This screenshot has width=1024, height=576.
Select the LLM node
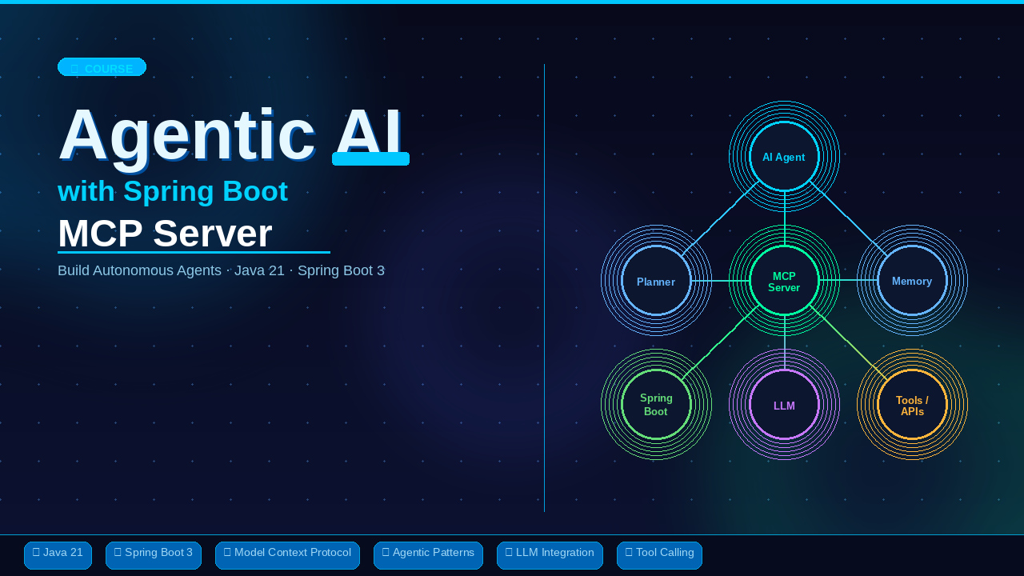[x=784, y=405]
